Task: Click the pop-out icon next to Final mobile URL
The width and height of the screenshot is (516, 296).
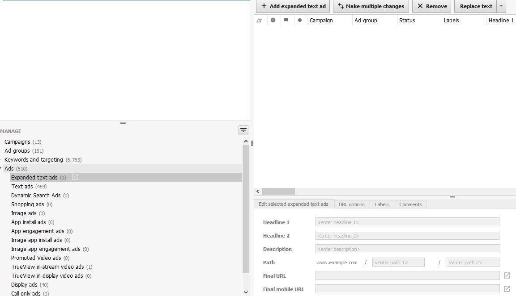Action: click(507, 289)
